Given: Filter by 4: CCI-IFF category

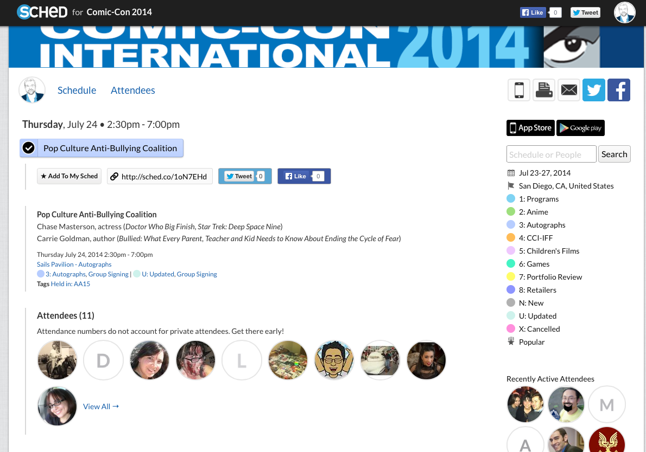Looking at the screenshot, I should point(536,238).
